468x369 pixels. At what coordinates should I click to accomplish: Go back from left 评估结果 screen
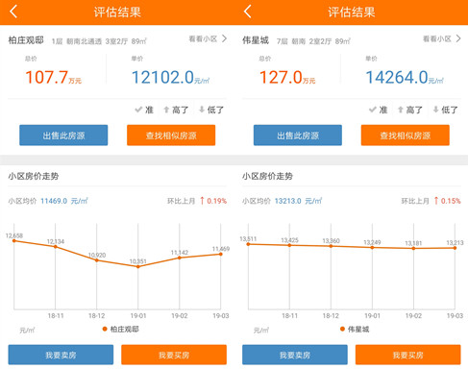(x=13, y=12)
